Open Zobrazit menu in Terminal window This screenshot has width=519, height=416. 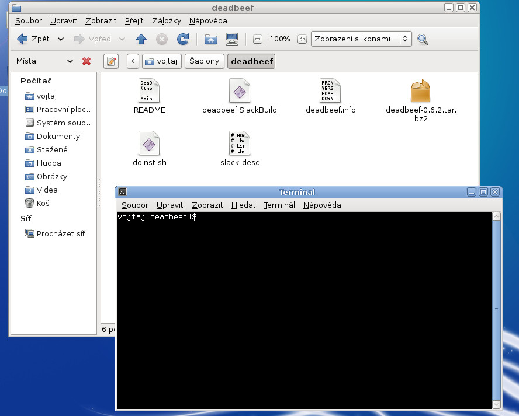pos(207,205)
